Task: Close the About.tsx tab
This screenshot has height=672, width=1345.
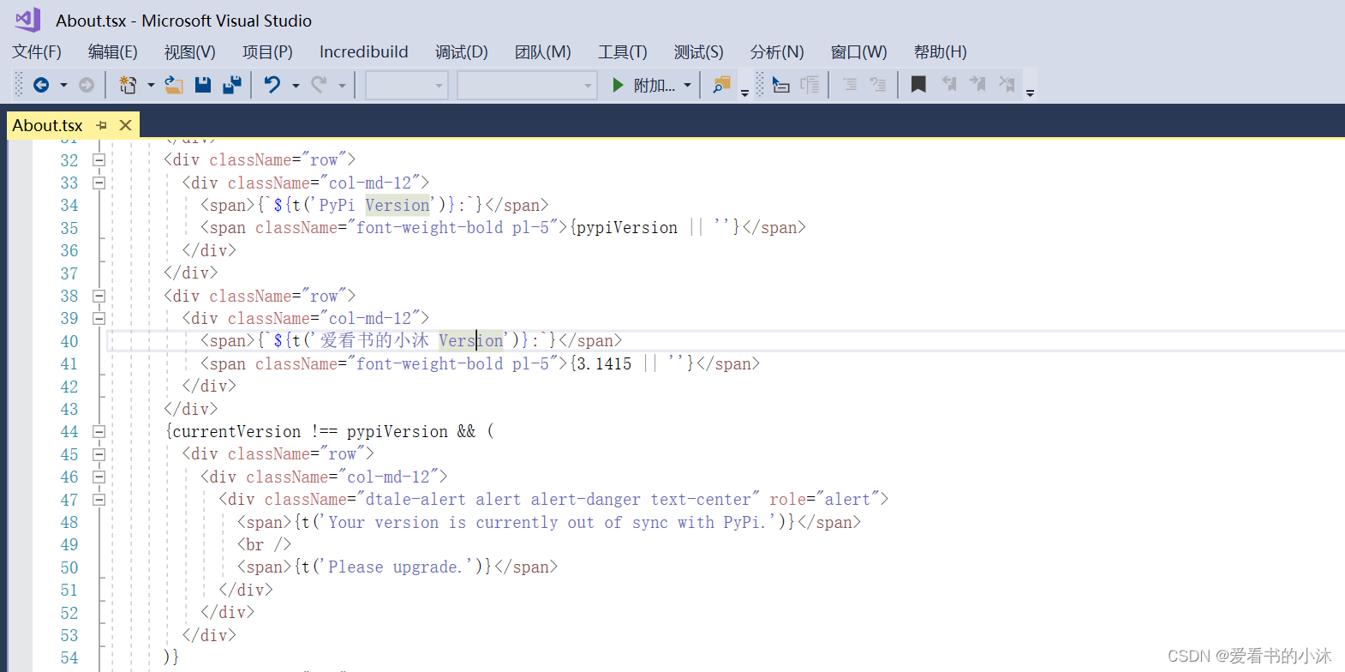Action: click(125, 125)
